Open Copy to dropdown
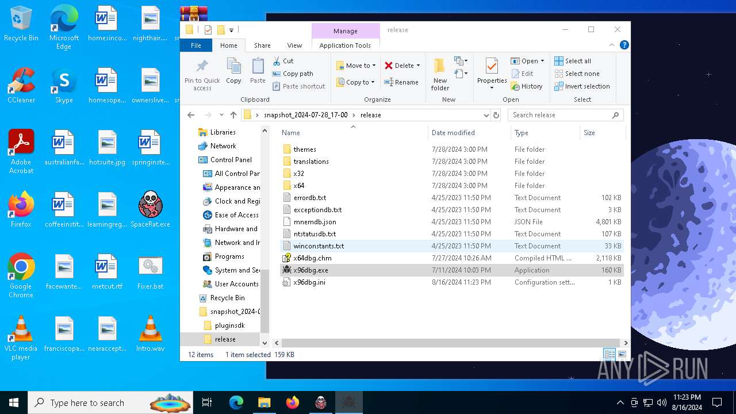The height and width of the screenshot is (414, 736). [x=355, y=82]
